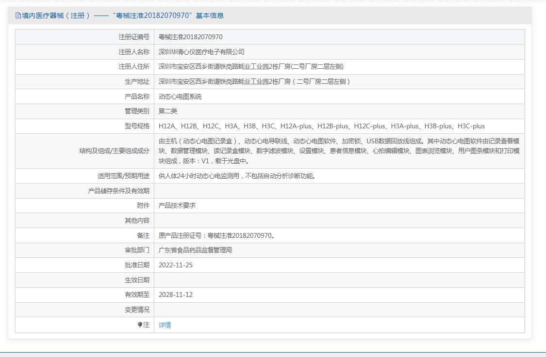
Task: Select attachment value 产品技术要求
Action: click(x=177, y=205)
